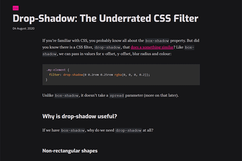The image size is (242, 161).
Task: Click "box-shadow" code before the word "property"
Action: 157,41
